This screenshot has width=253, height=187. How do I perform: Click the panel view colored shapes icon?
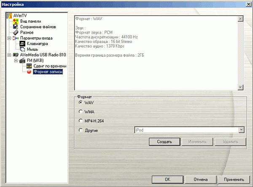(x=16, y=21)
